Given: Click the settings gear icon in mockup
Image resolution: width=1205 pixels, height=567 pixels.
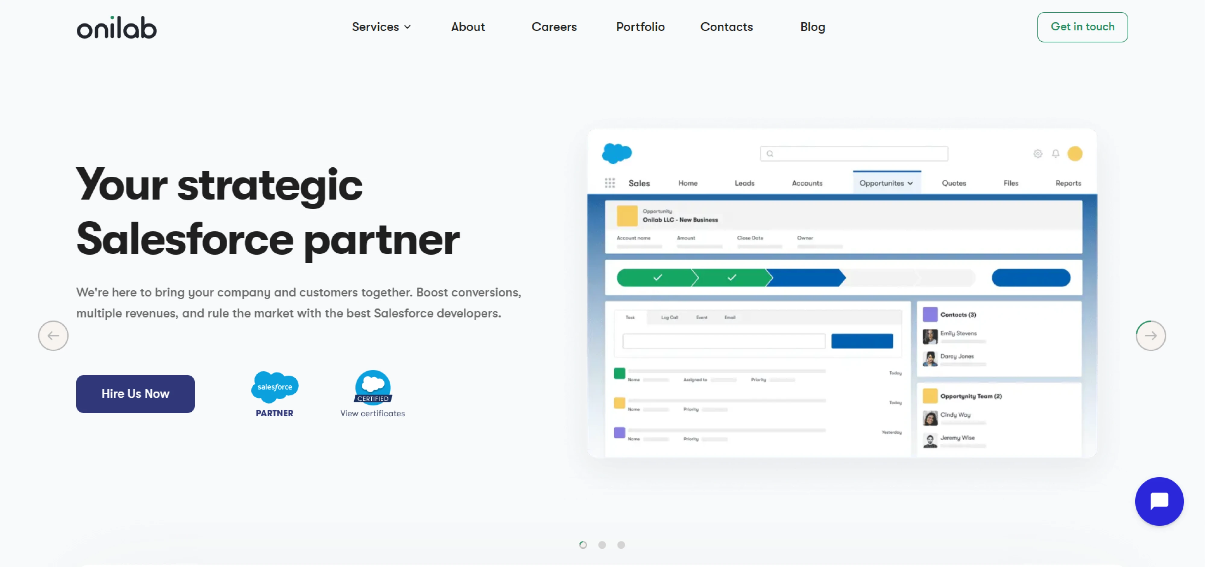Looking at the screenshot, I should 1037,154.
